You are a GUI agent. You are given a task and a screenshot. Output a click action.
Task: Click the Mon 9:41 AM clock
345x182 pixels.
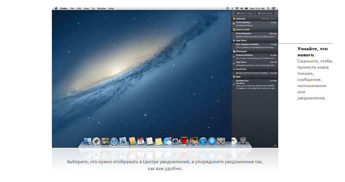click(257, 8)
